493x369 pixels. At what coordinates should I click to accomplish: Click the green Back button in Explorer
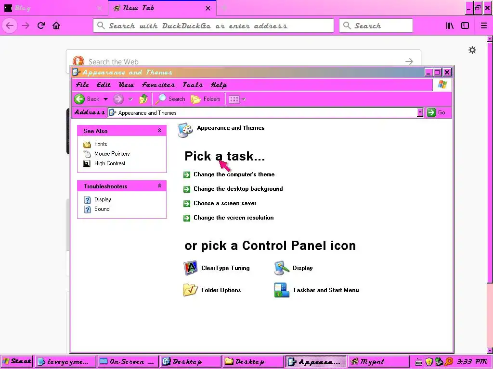[87, 99]
